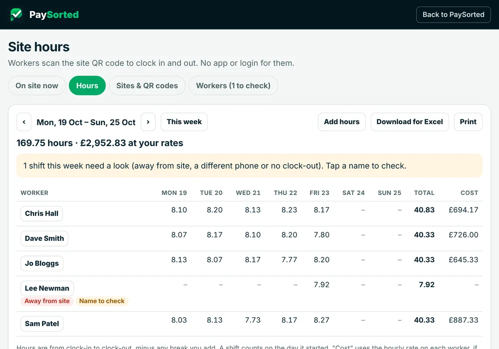Download hours for Excel
The width and height of the screenshot is (499, 349).
[x=410, y=122]
